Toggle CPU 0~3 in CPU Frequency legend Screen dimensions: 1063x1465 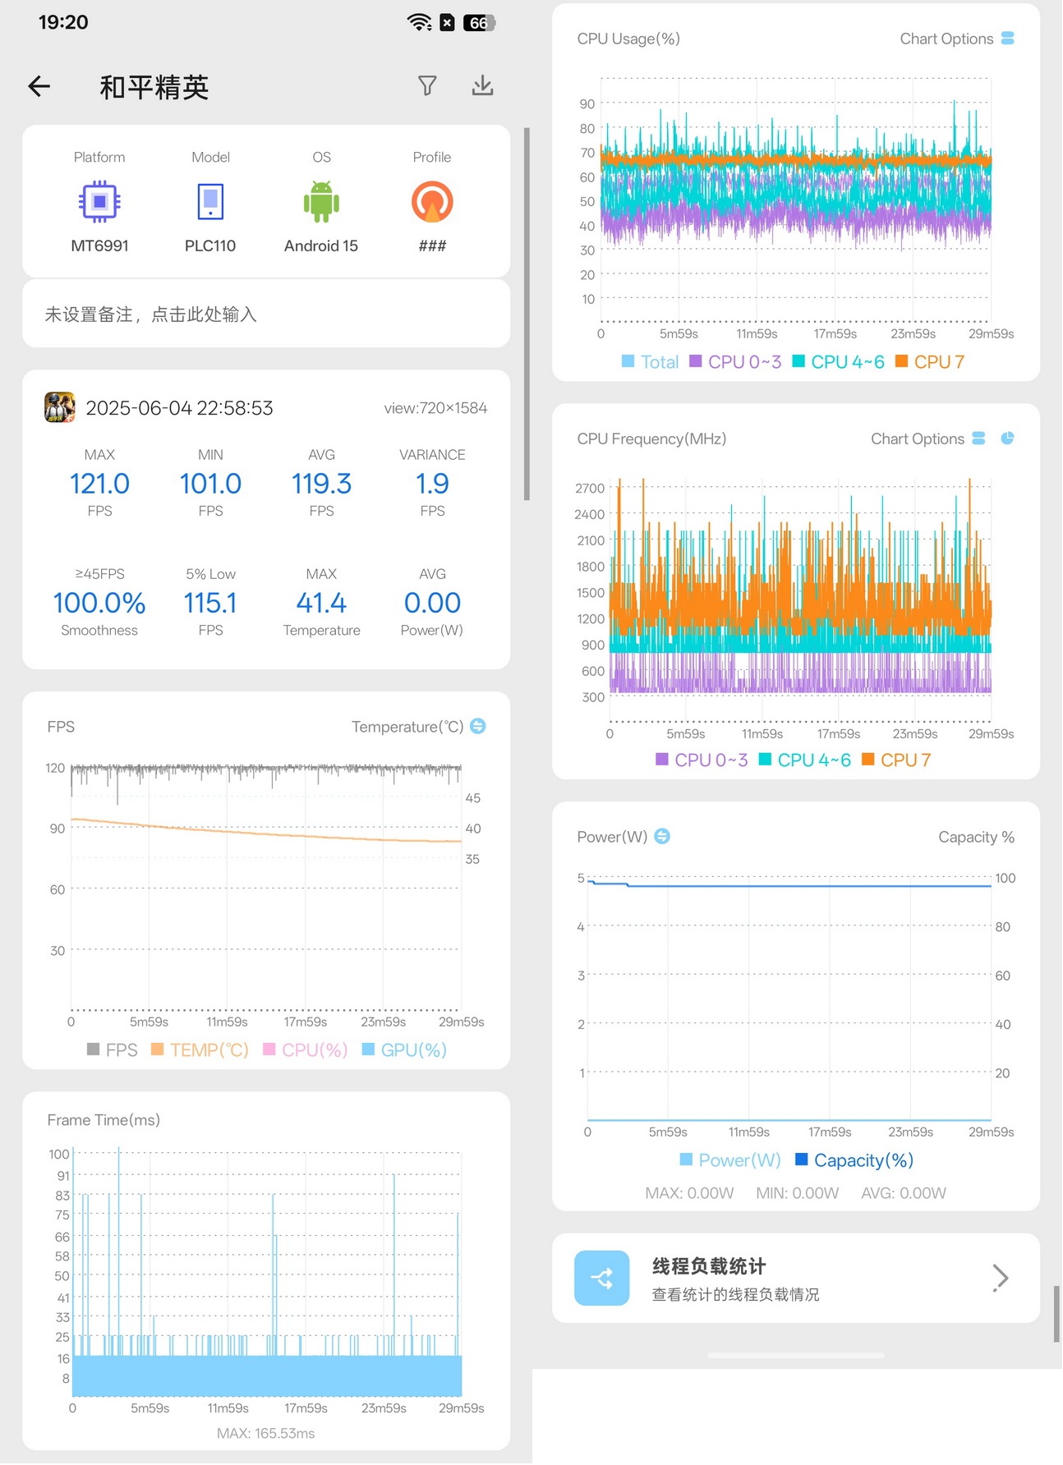702,760
